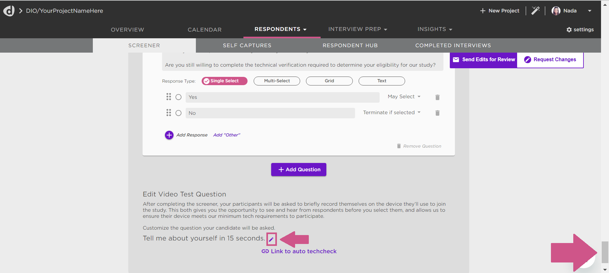This screenshot has width=609, height=273.
Task: Grab the drag handle beside No
Action: point(168,113)
